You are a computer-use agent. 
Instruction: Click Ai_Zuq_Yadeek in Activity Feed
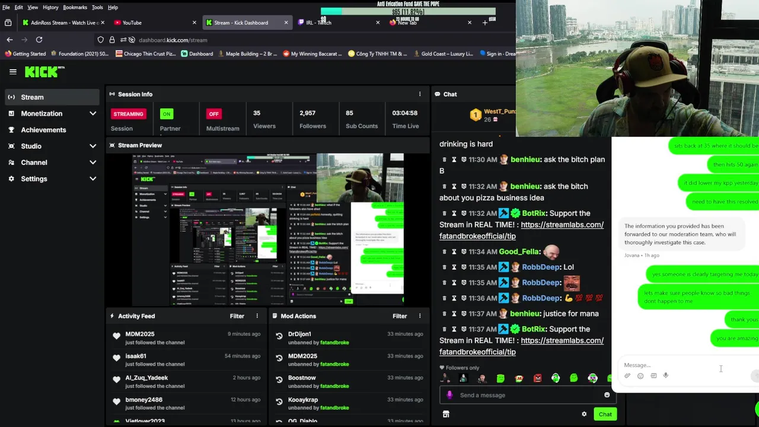[146, 378]
